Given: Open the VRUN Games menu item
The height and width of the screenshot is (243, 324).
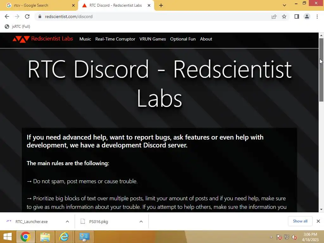Looking at the screenshot, I should coord(153,39).
